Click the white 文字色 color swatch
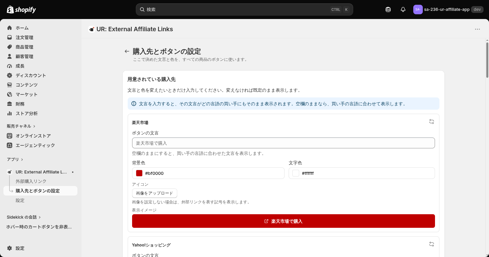The height and width of the screenshot is (257, 489). 296,173
